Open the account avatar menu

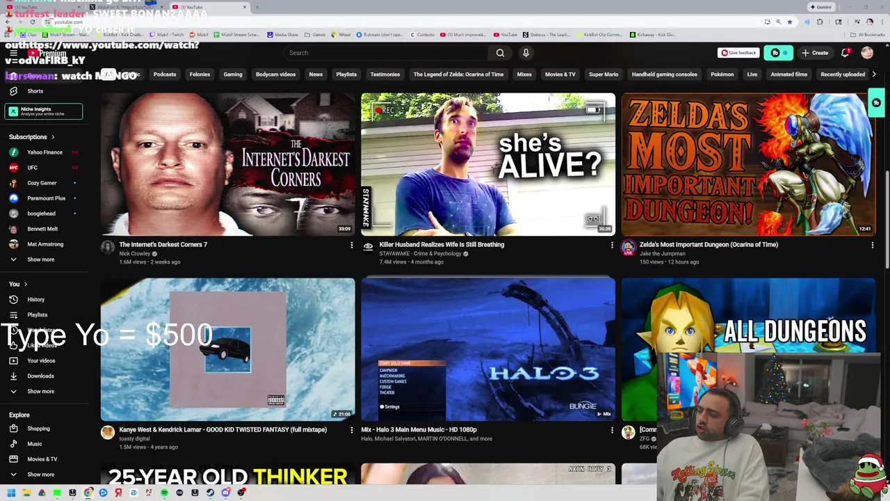(866, 53)
